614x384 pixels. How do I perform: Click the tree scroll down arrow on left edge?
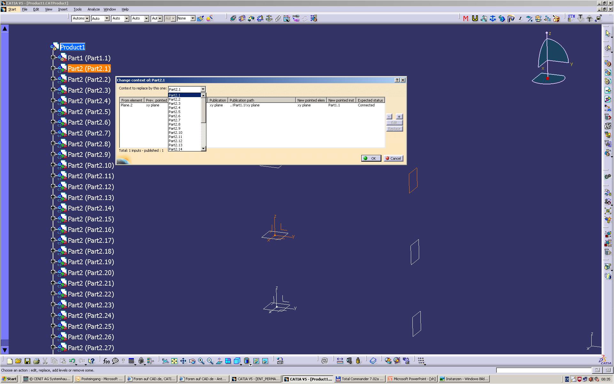(x=5, y=350)
